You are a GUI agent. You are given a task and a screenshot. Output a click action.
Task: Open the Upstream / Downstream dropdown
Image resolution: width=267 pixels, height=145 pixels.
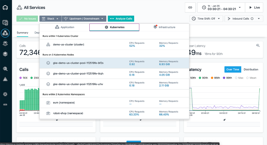84,19
